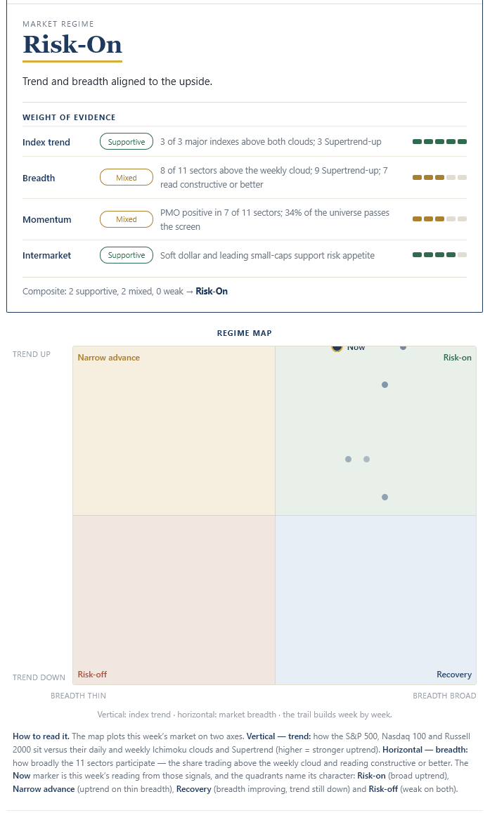Click the Composite Risk-On result text
Viewport: 497px width, 813px height.
pyautogui.click(x=212, y=292)
